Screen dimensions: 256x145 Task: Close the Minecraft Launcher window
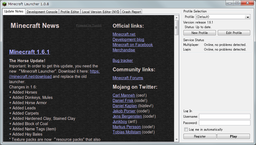click(x=247, y=3)
